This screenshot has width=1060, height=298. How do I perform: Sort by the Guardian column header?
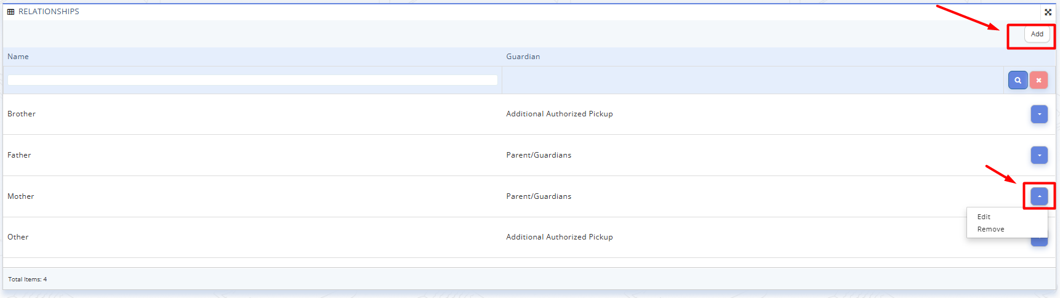[x=523, y=57]
